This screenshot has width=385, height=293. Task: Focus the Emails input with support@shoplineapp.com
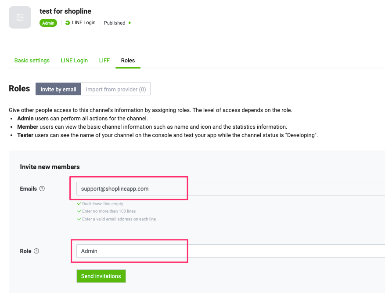coord(230,188)
